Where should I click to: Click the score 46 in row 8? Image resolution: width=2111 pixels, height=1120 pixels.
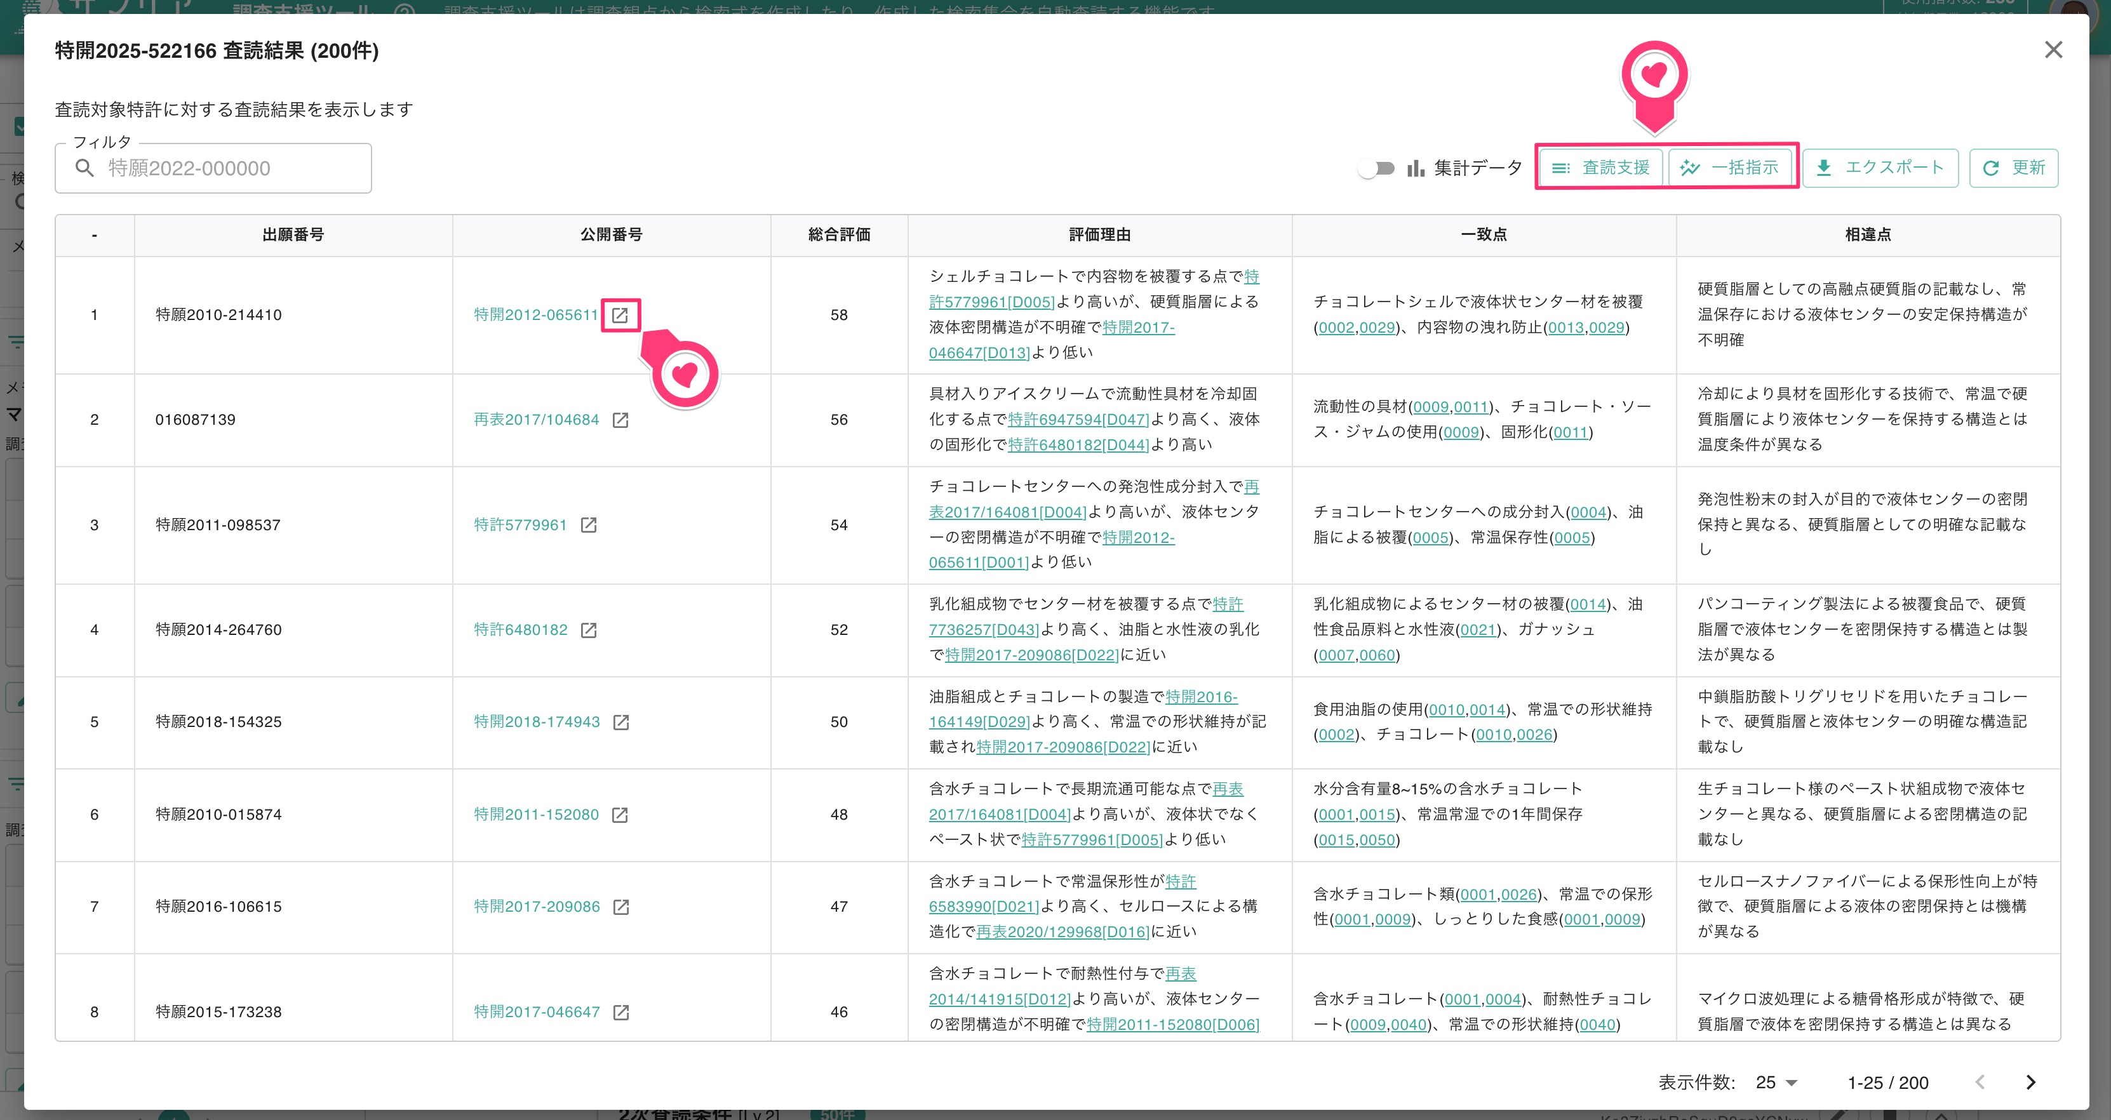(x=839, y=1012)
